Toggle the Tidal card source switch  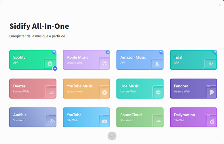[215, 52]
